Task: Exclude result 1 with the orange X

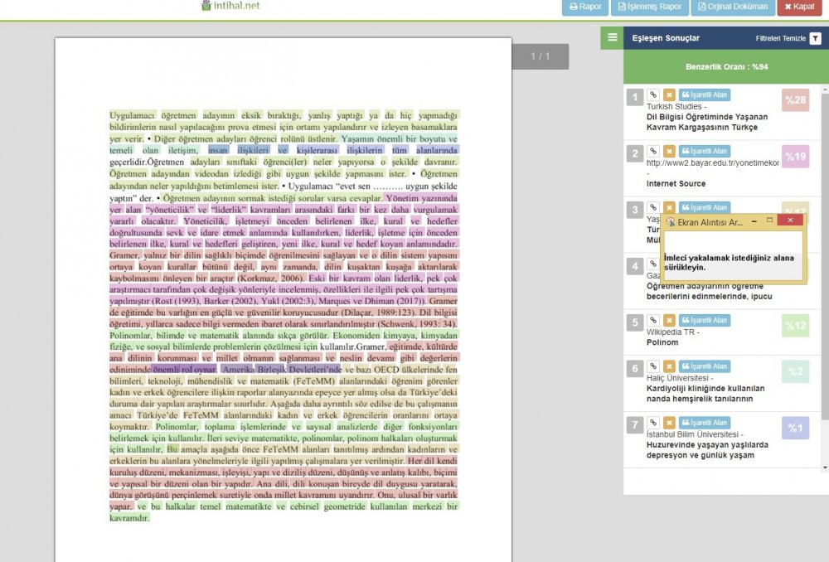Action: 669,95
